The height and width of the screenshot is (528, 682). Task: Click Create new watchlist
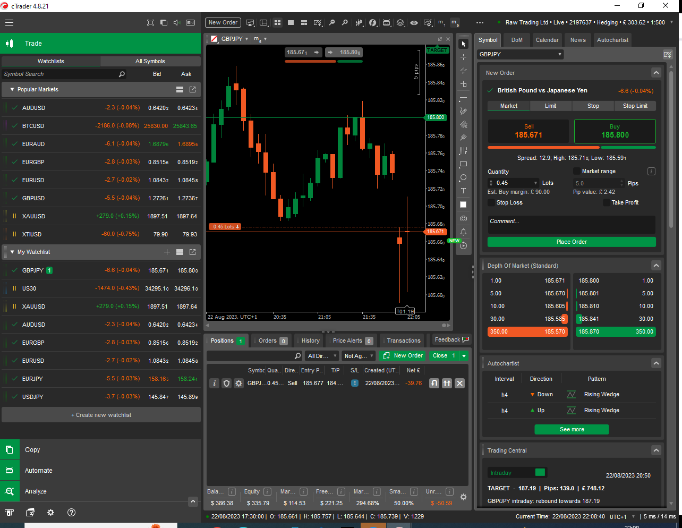coord(101,415)
